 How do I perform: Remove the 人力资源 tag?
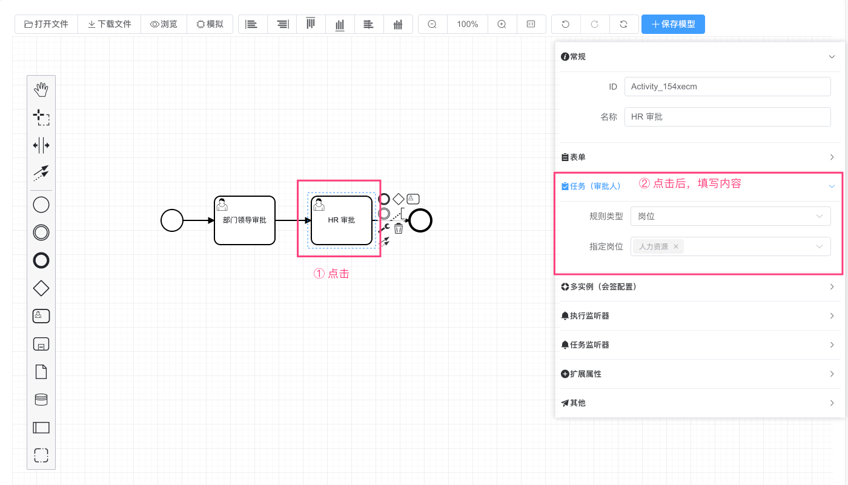click(x=676, y=247)
